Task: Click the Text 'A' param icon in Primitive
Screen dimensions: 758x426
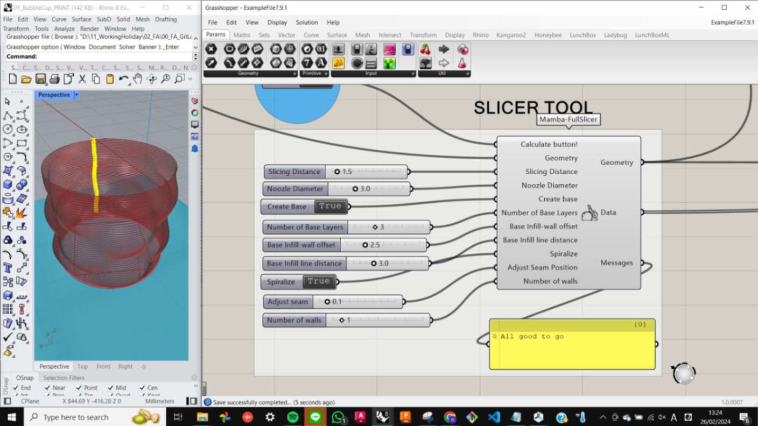Action: point(321,62)
